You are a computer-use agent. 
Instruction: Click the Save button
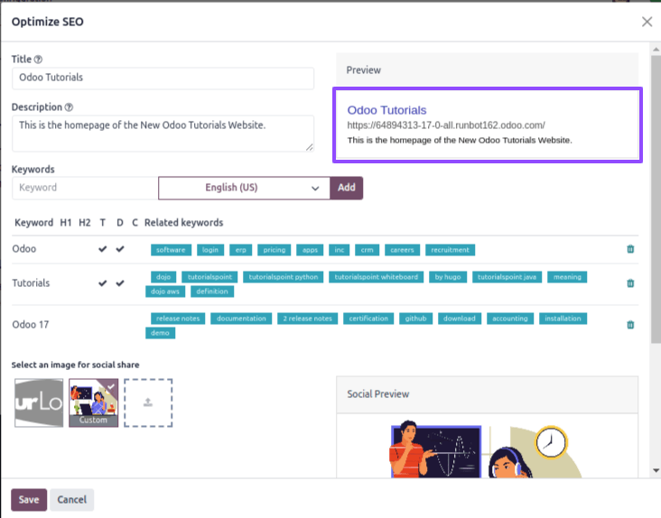[29, 499]
